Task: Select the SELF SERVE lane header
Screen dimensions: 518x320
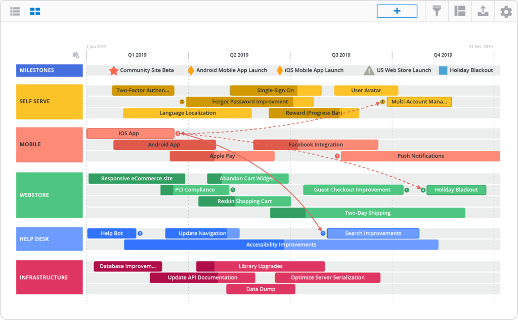Action: [49, 101]
